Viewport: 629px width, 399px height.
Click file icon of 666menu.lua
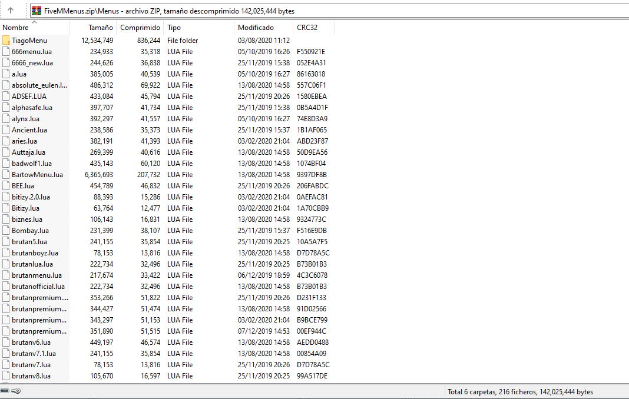point(6,52)
